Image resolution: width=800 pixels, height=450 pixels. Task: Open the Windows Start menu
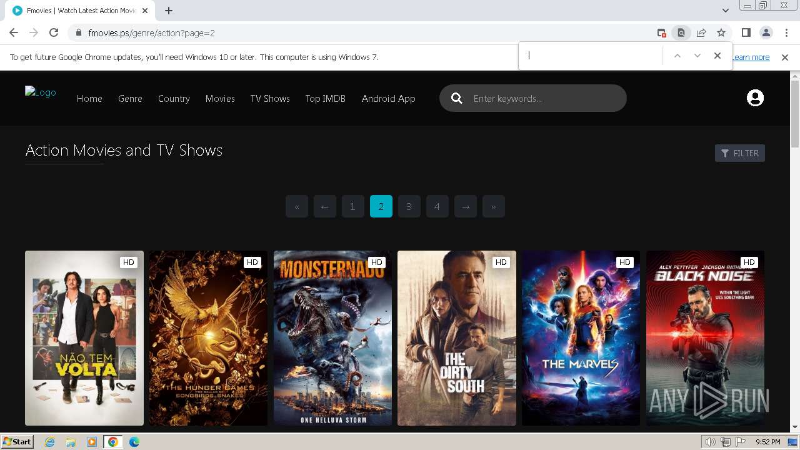(17, 442)
